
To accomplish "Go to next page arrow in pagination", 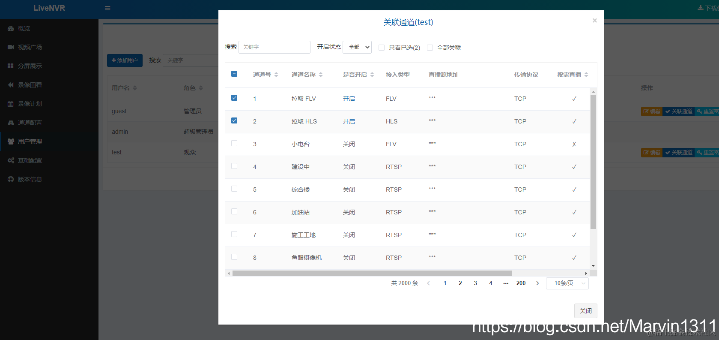I will pos(537,283).
